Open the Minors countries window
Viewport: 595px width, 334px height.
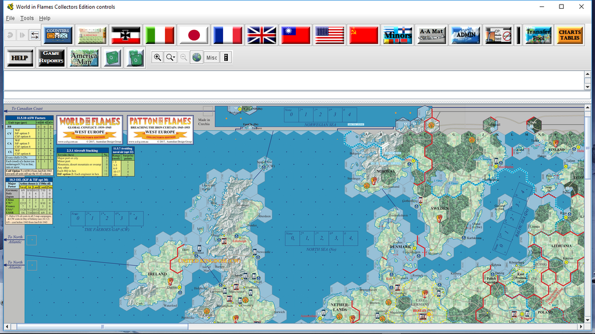tap(397, 35)
